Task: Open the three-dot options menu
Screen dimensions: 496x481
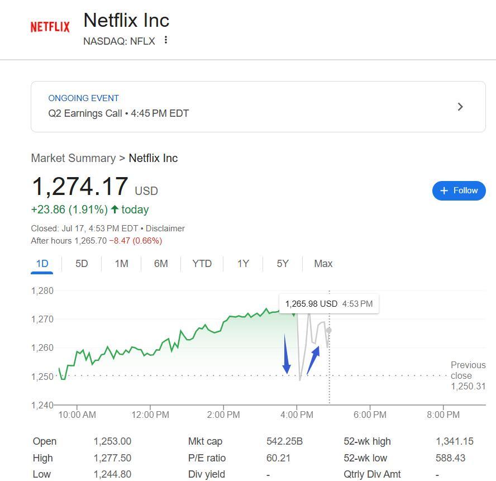Action: (x=166, y=40)
